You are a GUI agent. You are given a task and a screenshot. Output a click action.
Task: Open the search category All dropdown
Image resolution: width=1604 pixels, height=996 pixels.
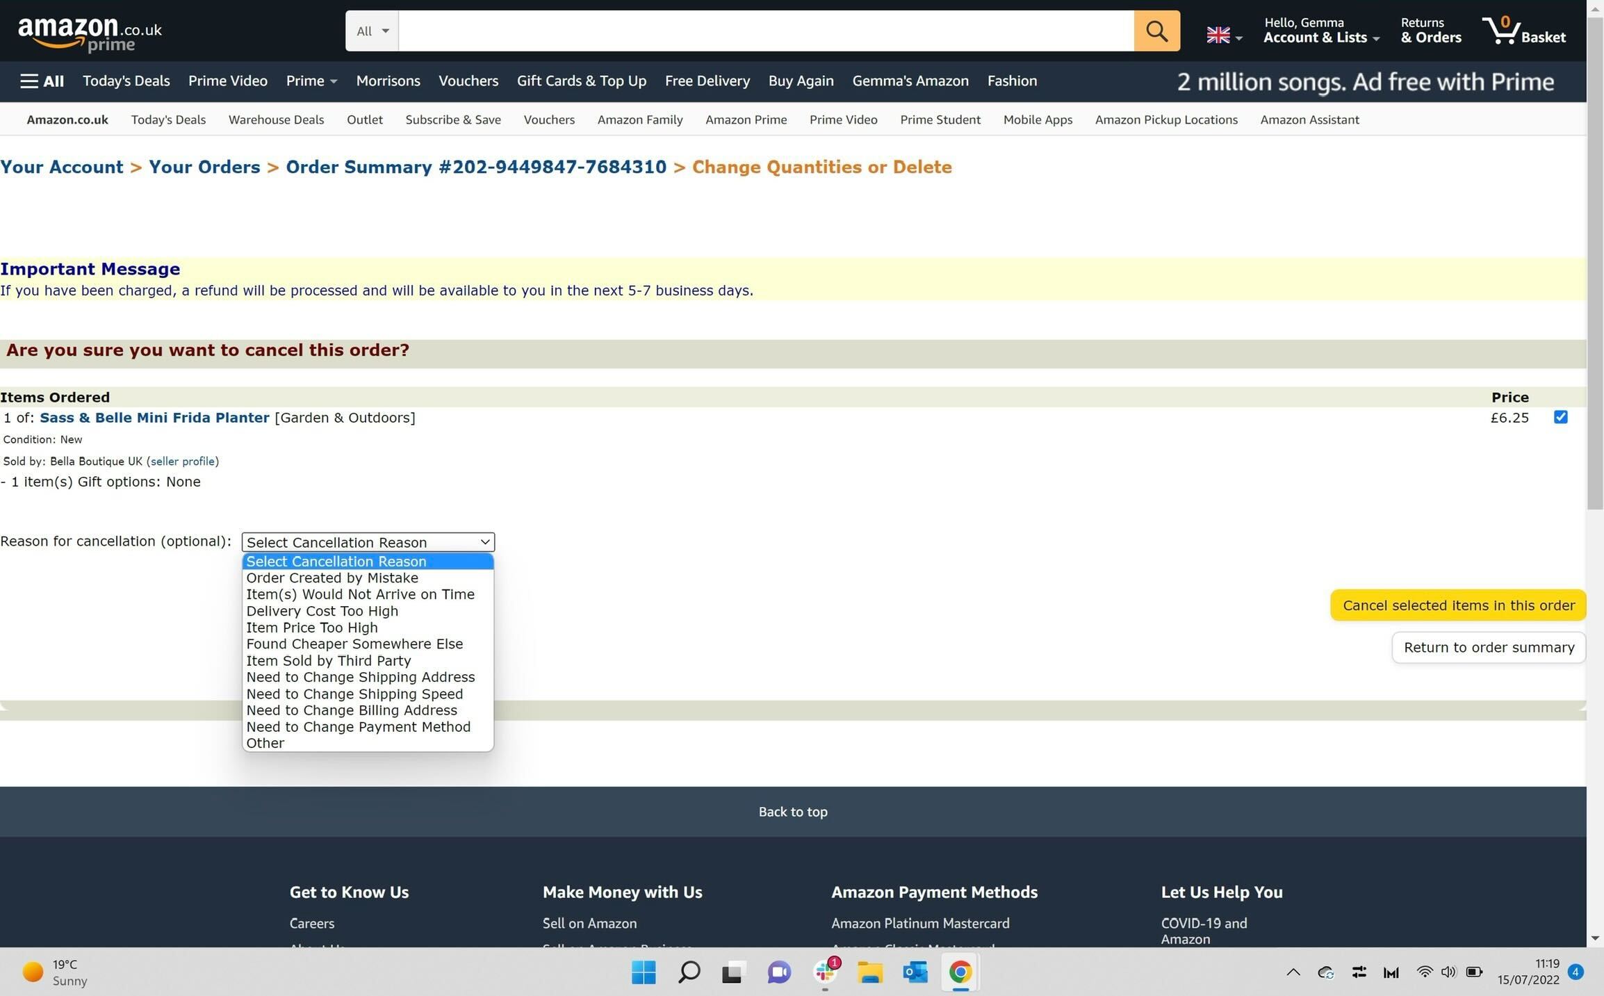click(372, 31)
